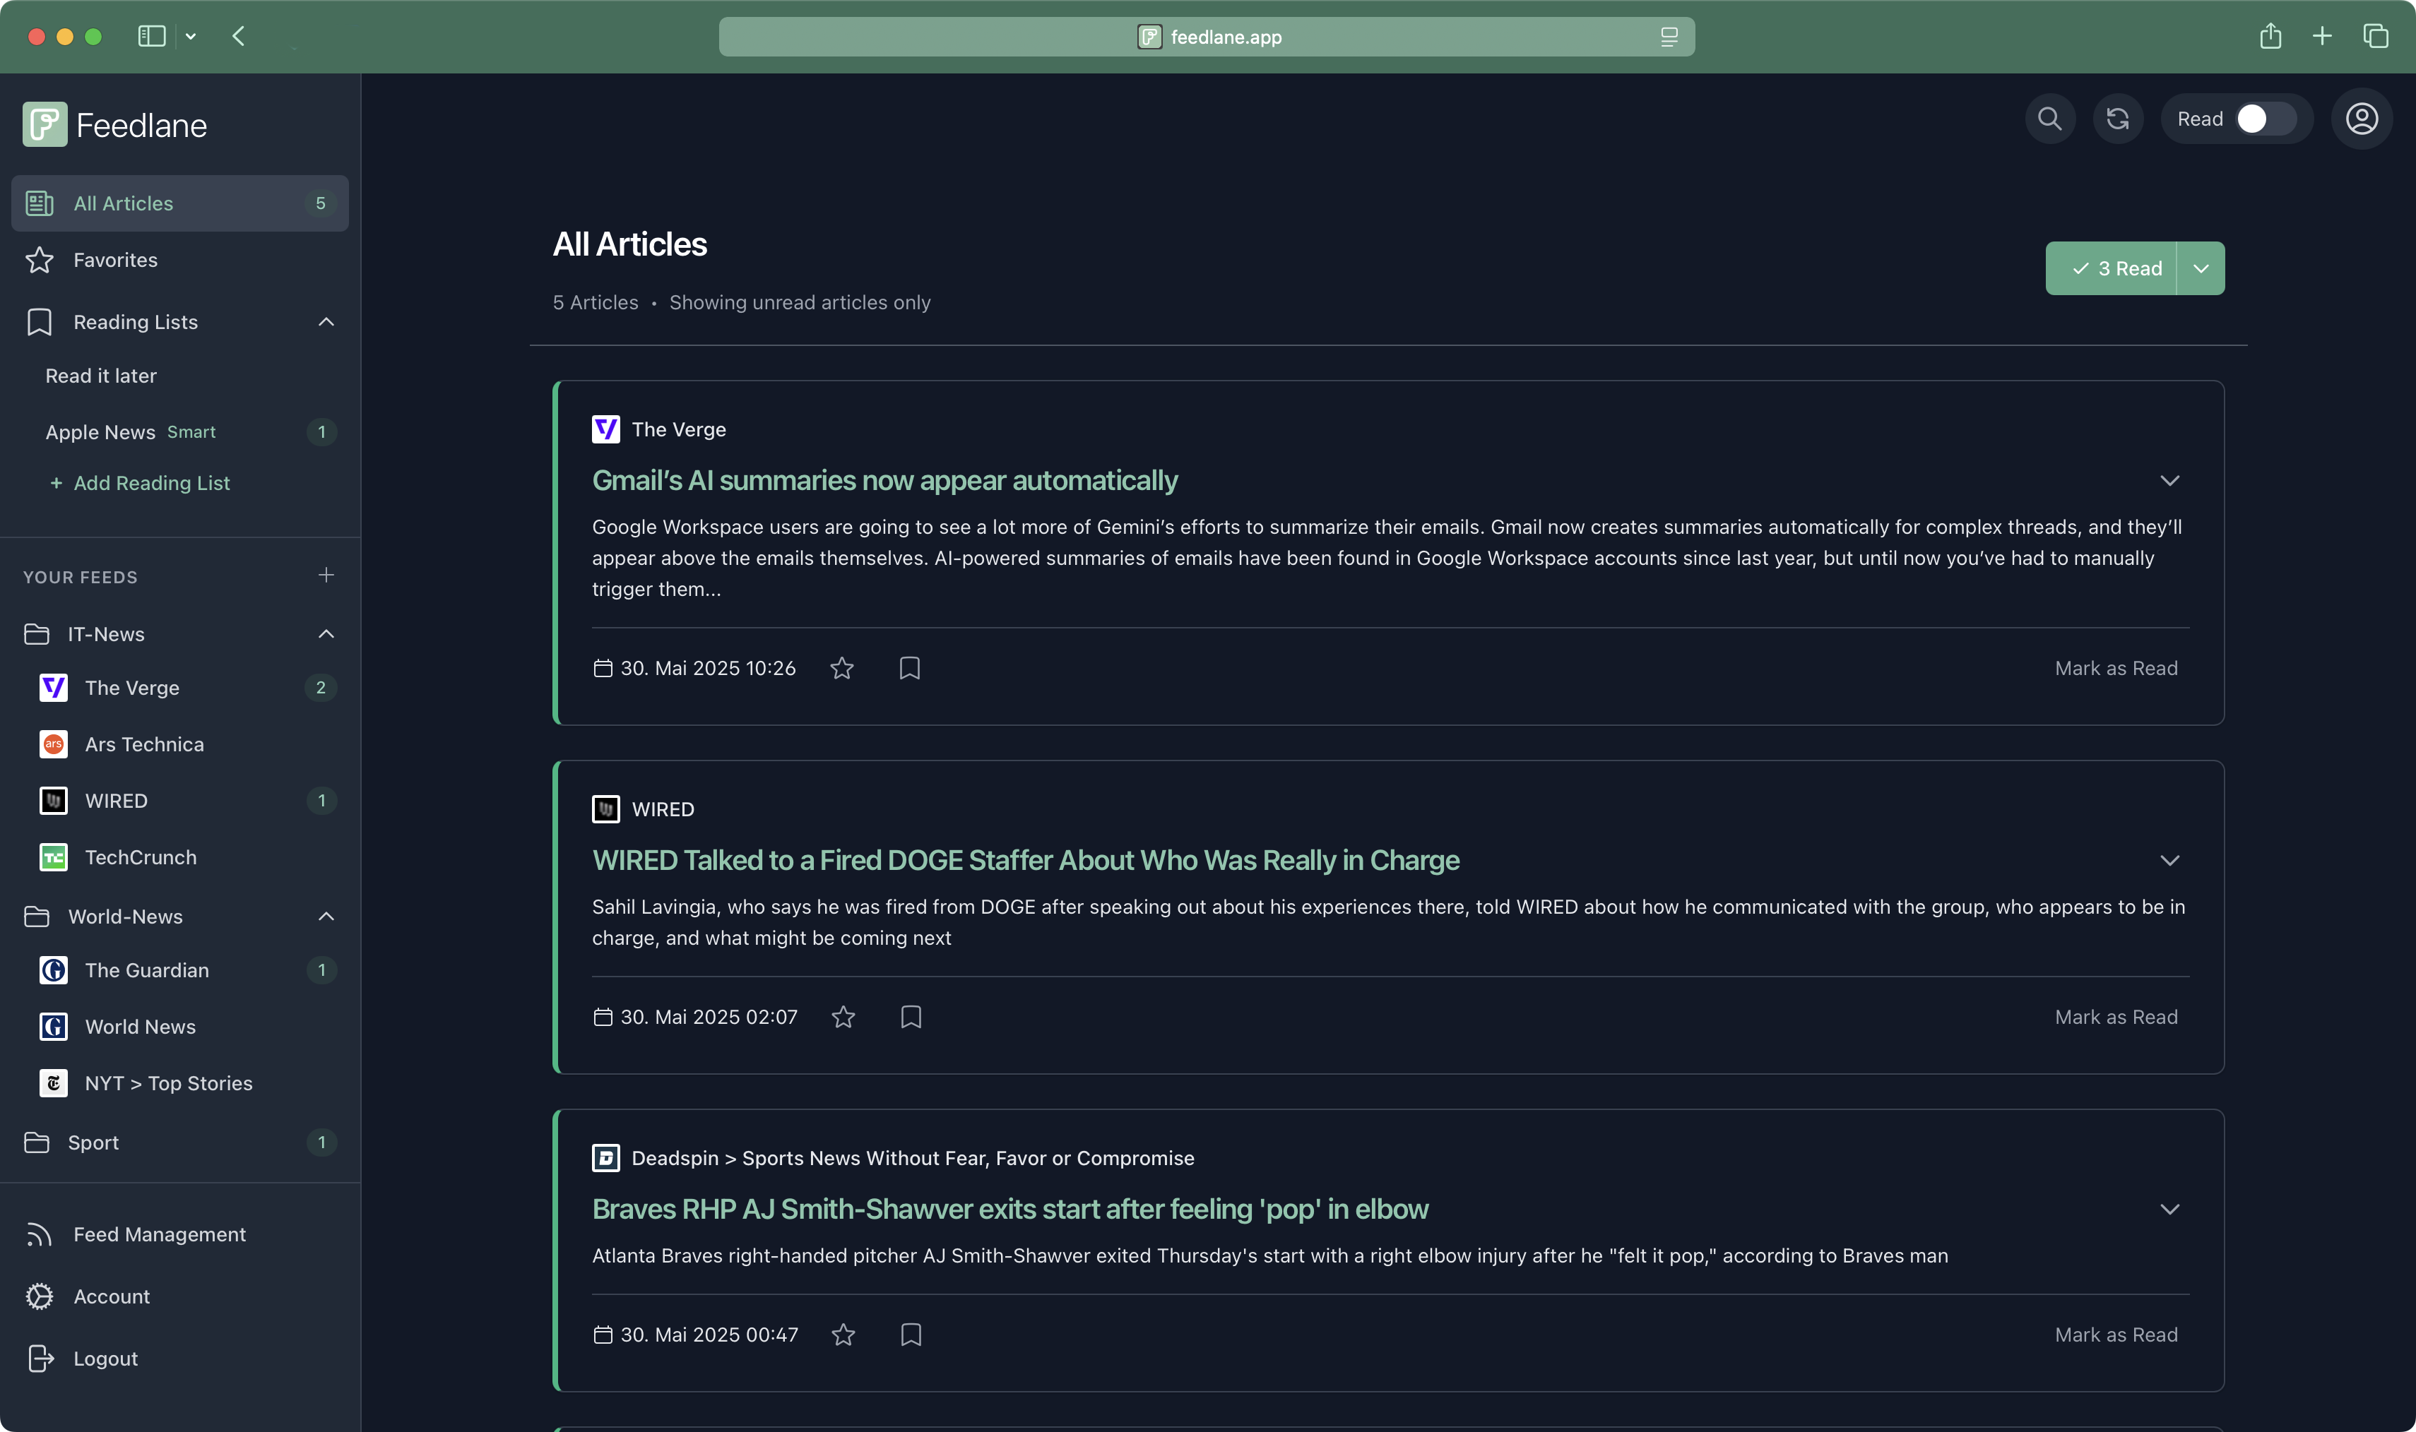Favorite the Gmail AI summaries article
The height and width of the screenshot is (1432, 2416).
(841, 668)
